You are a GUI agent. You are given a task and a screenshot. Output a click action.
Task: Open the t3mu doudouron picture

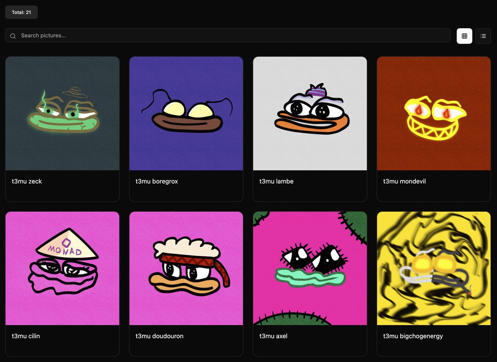tap(186, 268)
